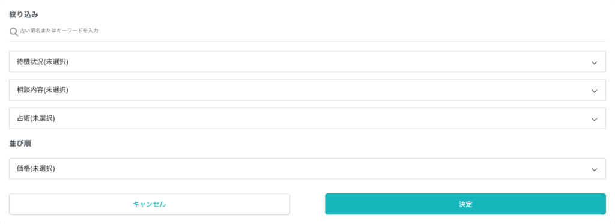
Task: Click the magnifying glass search icon
Action: pos(14,32)
